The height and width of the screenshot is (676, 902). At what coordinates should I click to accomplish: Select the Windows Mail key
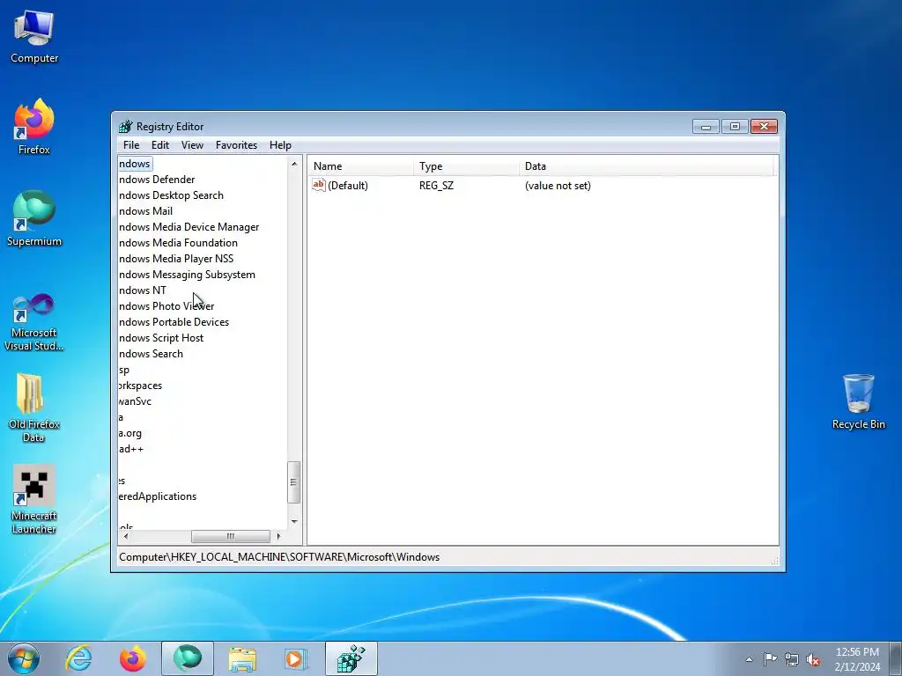pos(145,211)
